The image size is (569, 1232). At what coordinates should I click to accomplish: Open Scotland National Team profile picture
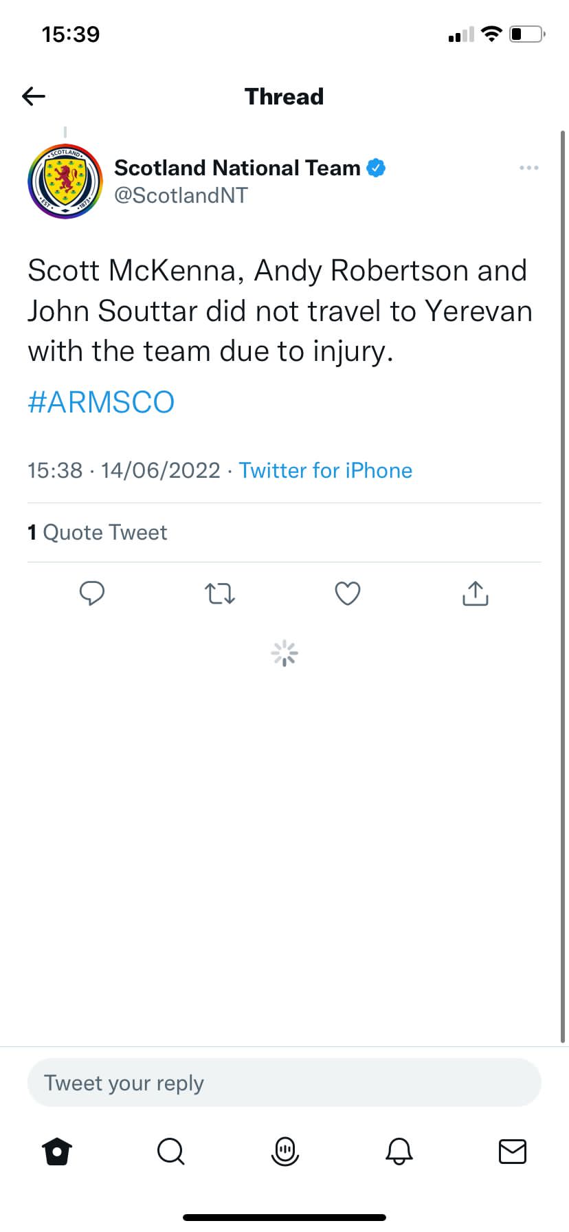[x=65, y=181]
